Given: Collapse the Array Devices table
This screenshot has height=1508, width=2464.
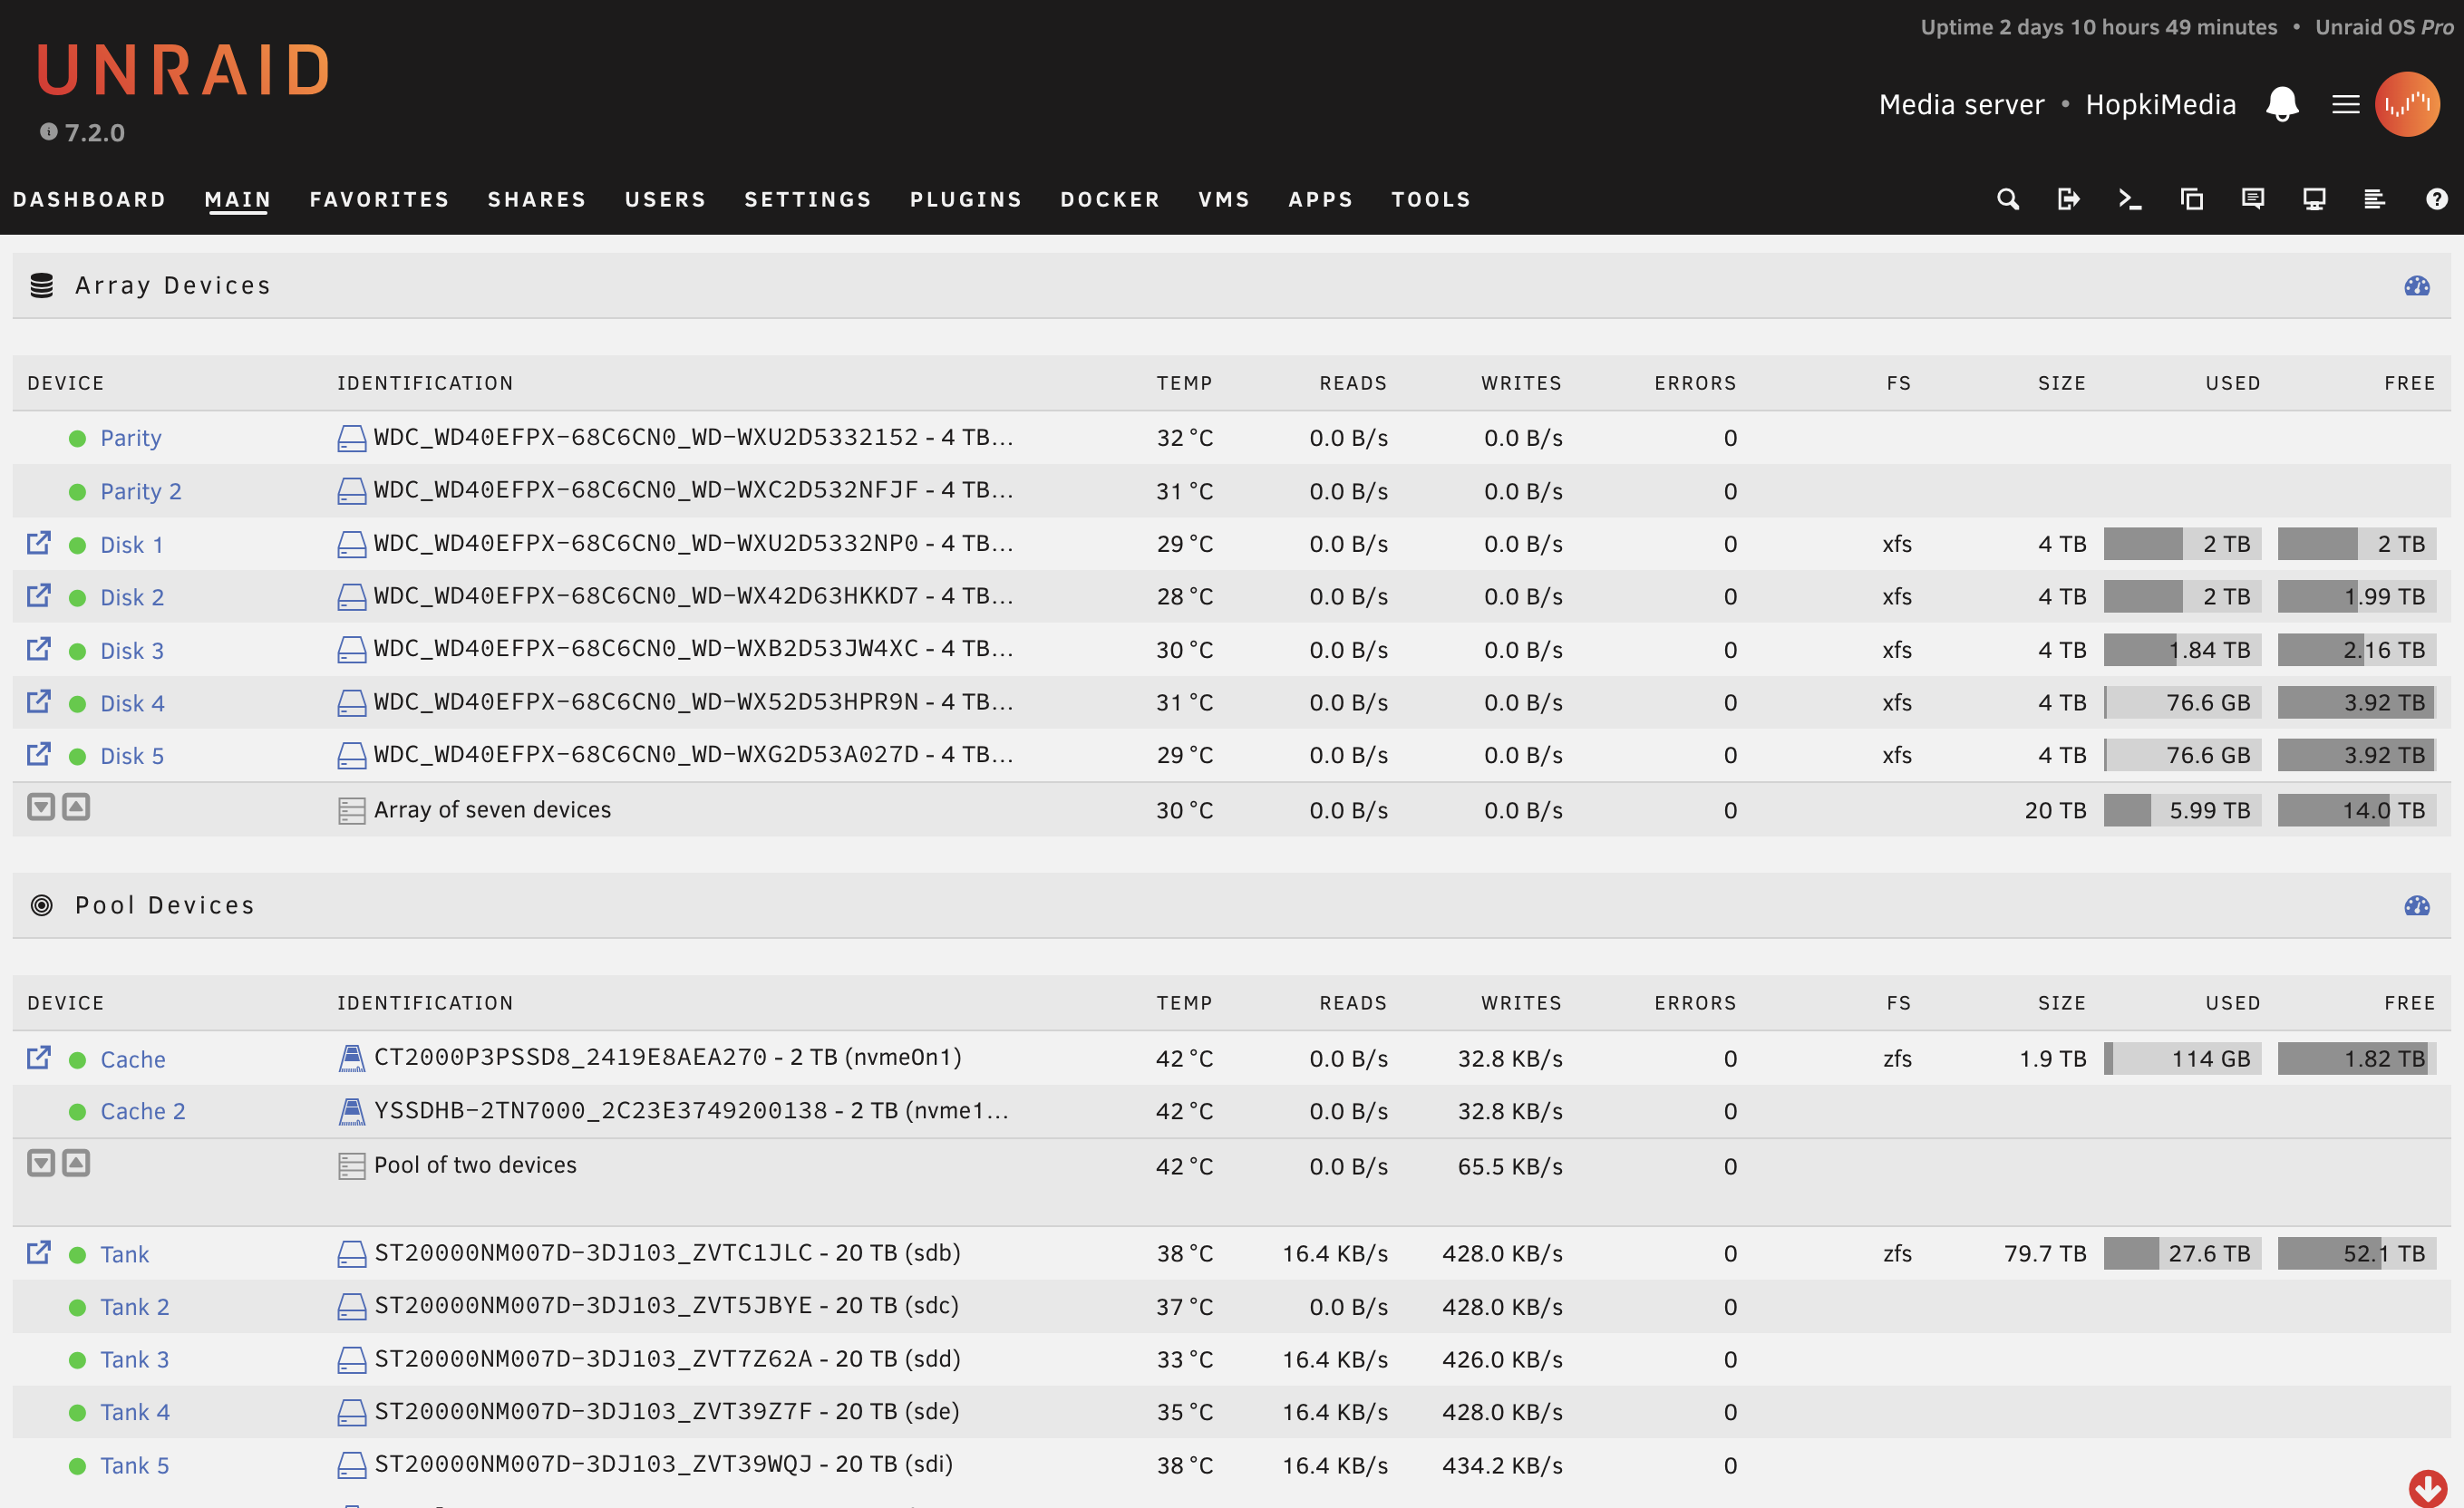Looking at the screenshot, I should [x=41, y=806].
